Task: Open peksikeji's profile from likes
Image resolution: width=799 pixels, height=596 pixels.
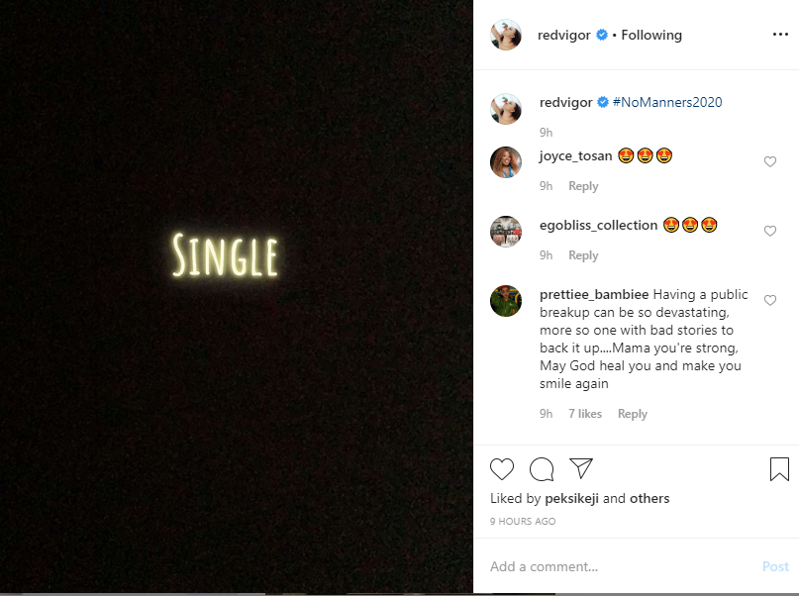Action: pyautogui.click(x=572, y=498)
